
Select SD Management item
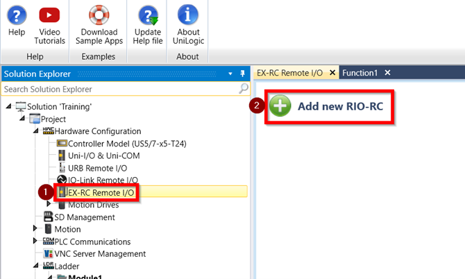coord(85,217)
